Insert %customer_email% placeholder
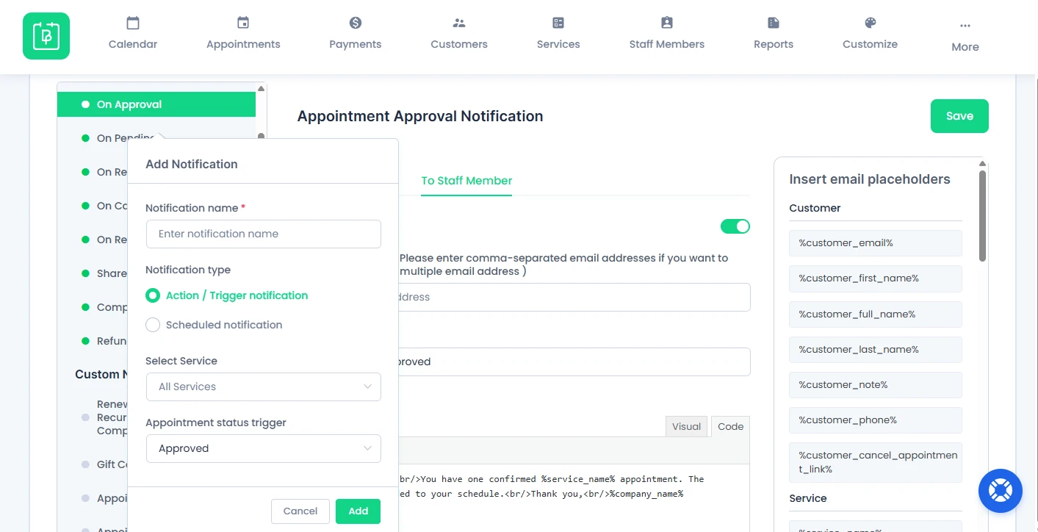This screenshot has width=1038, height=532. tap(876, 243)
